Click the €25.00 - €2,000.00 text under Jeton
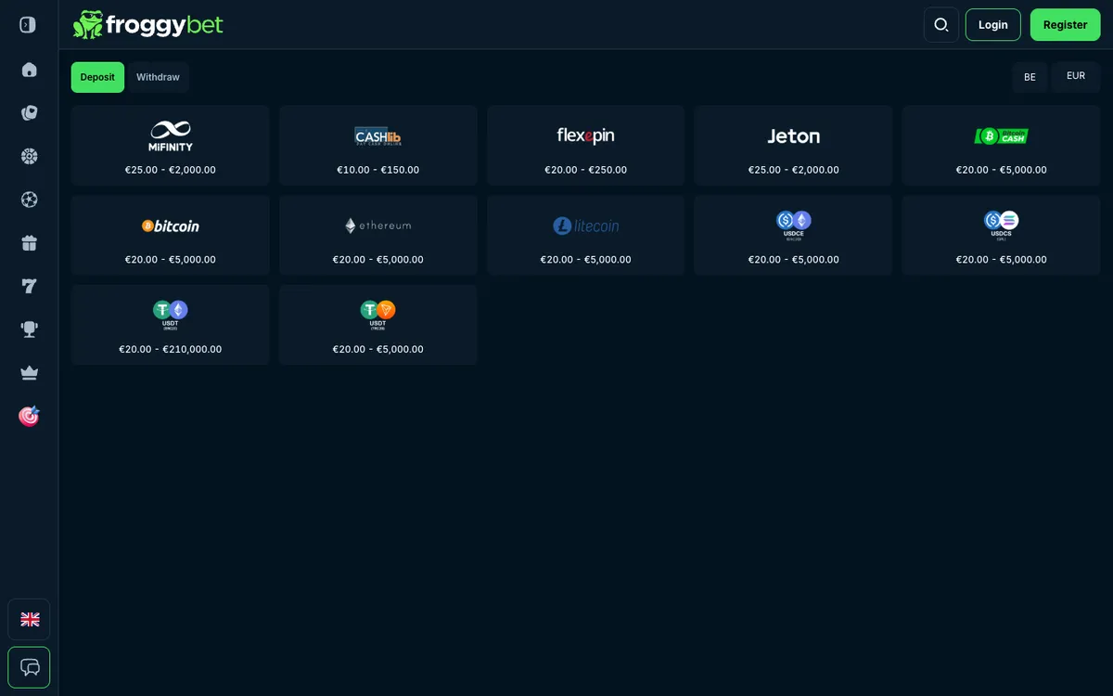The width and height of the screenshot is (1113, 696). tap(794, 170)
